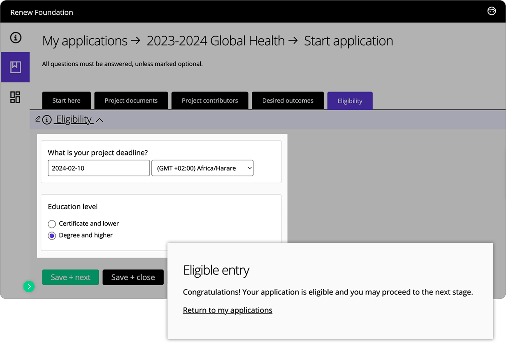Viewport: 506px width, 343px height.
Task: Select the Certificate and lower radio button
Action: tap(52, 224)
